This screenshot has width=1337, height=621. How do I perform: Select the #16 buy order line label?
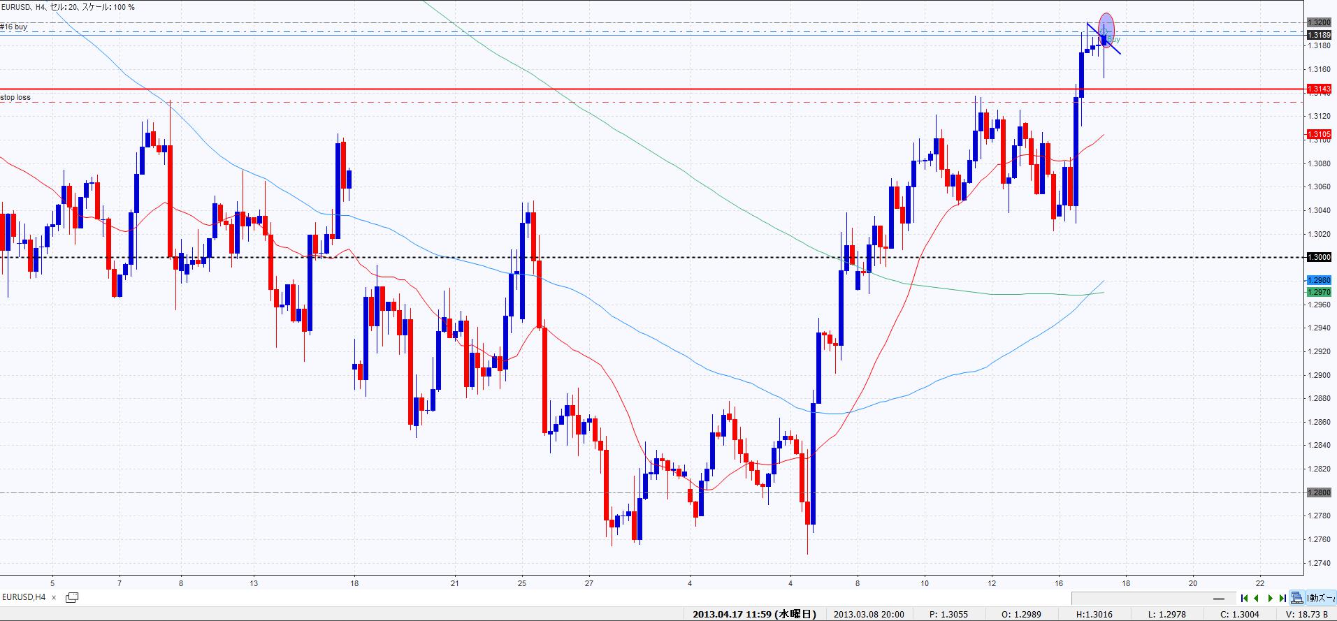[14, 27]
